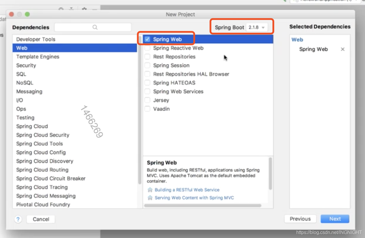The width and height of the screenshot is (365, 238).
Task: Select the SQL category
Action: 75,74
